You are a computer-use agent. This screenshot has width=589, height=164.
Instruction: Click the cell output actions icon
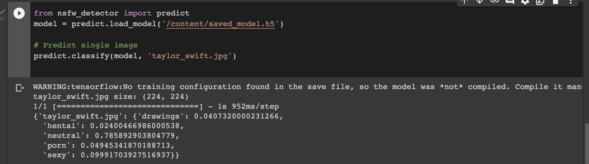[20, 88]
